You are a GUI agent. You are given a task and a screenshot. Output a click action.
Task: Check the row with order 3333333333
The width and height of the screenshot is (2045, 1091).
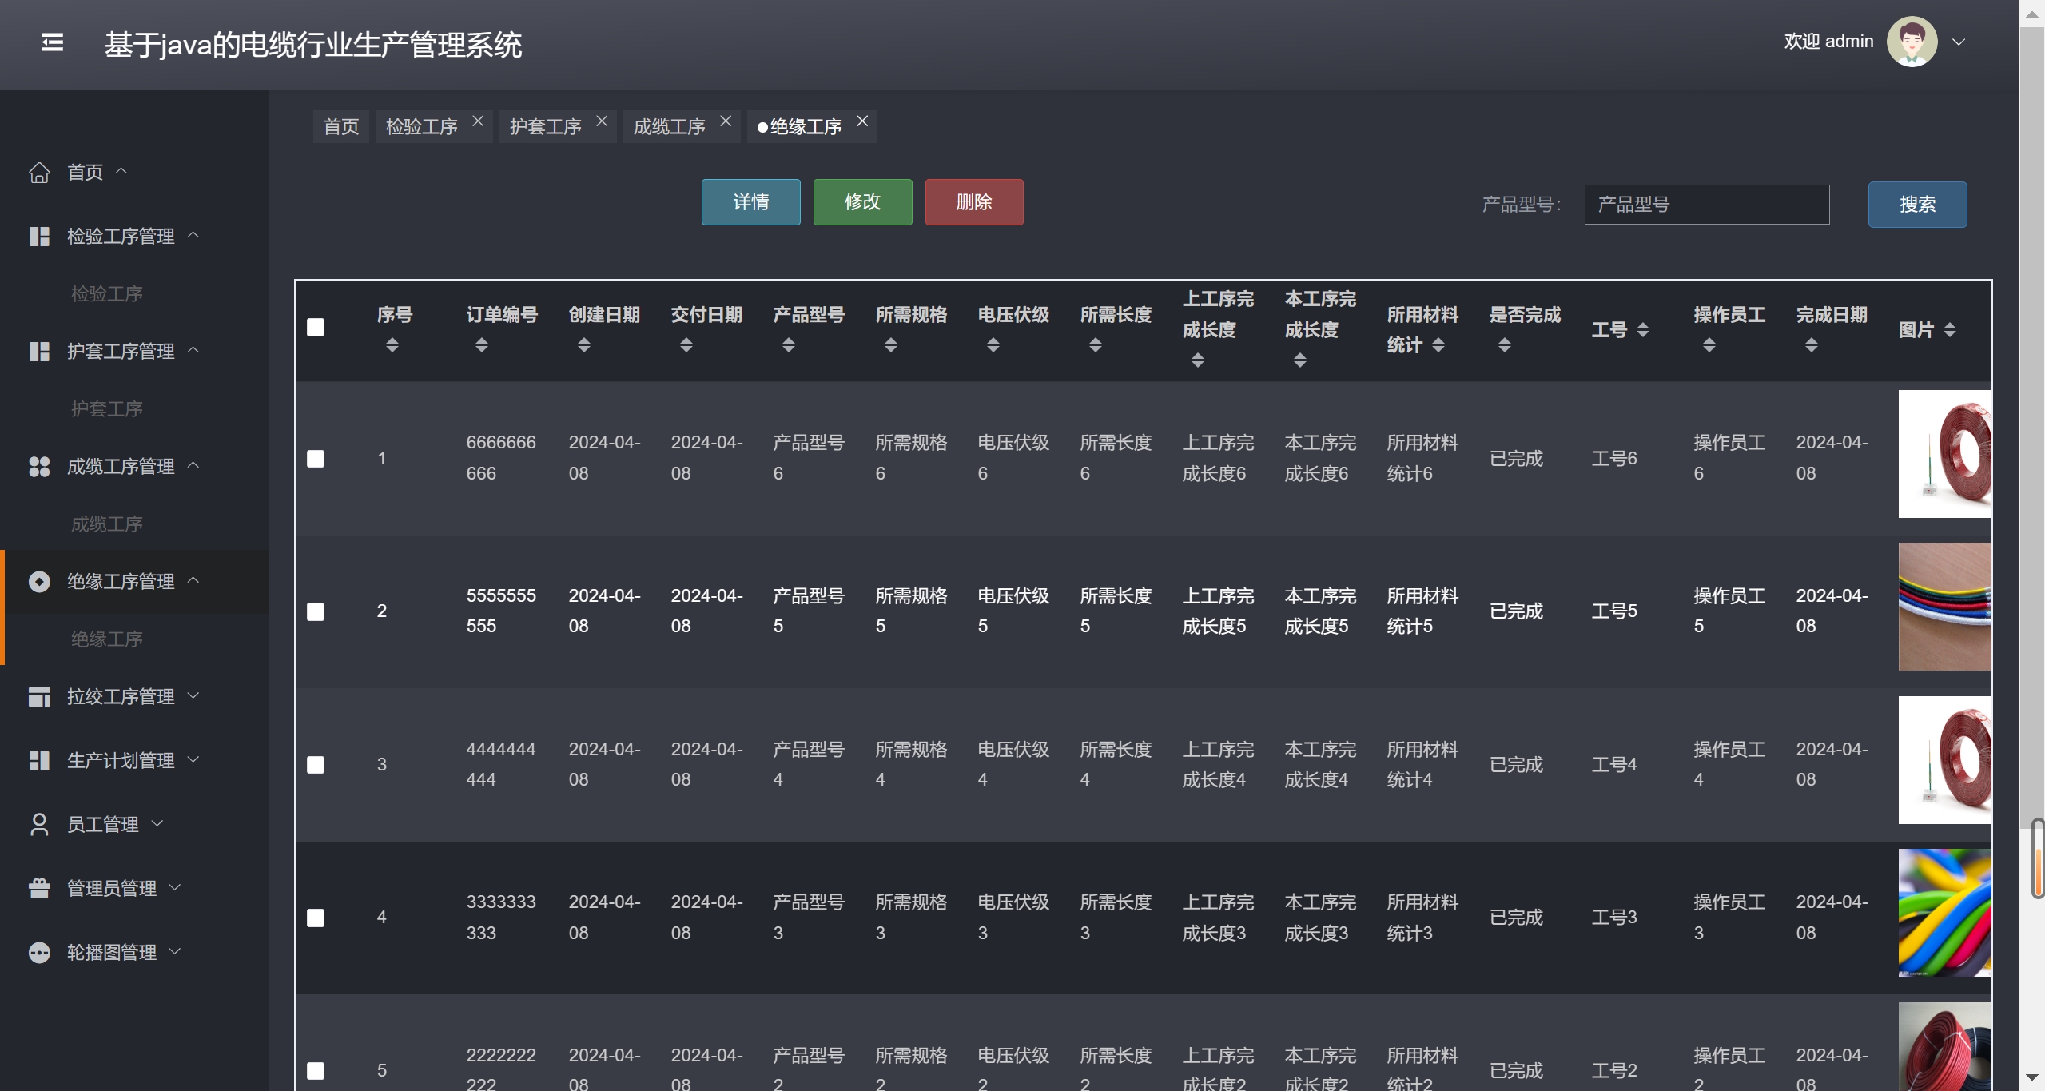316,918
